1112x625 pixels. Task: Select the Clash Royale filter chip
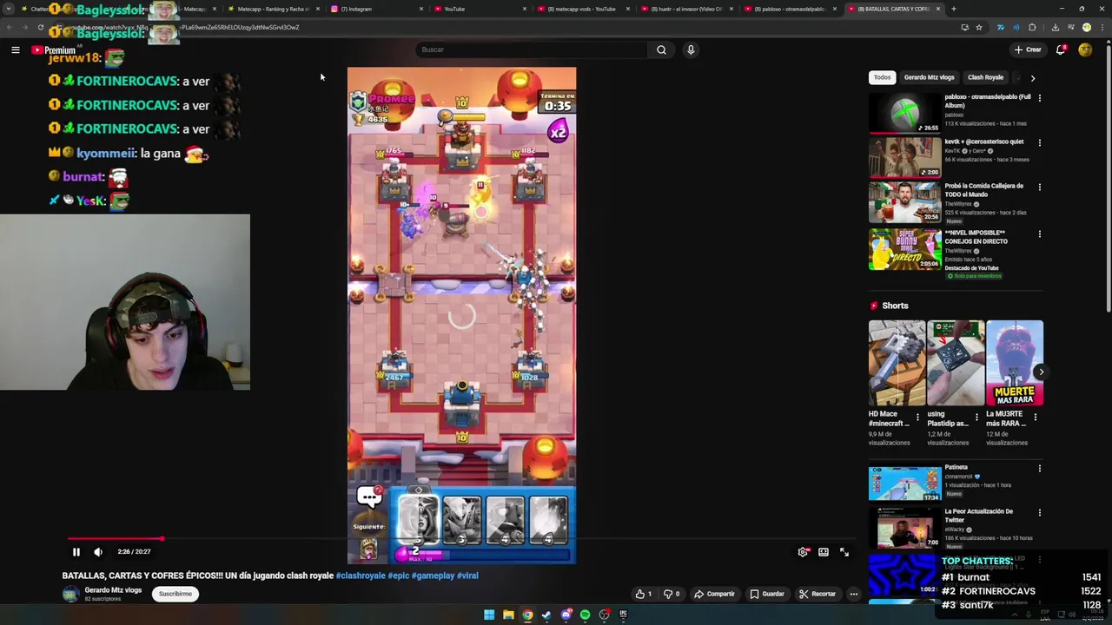pyautogui.click(x=985, y=77)
